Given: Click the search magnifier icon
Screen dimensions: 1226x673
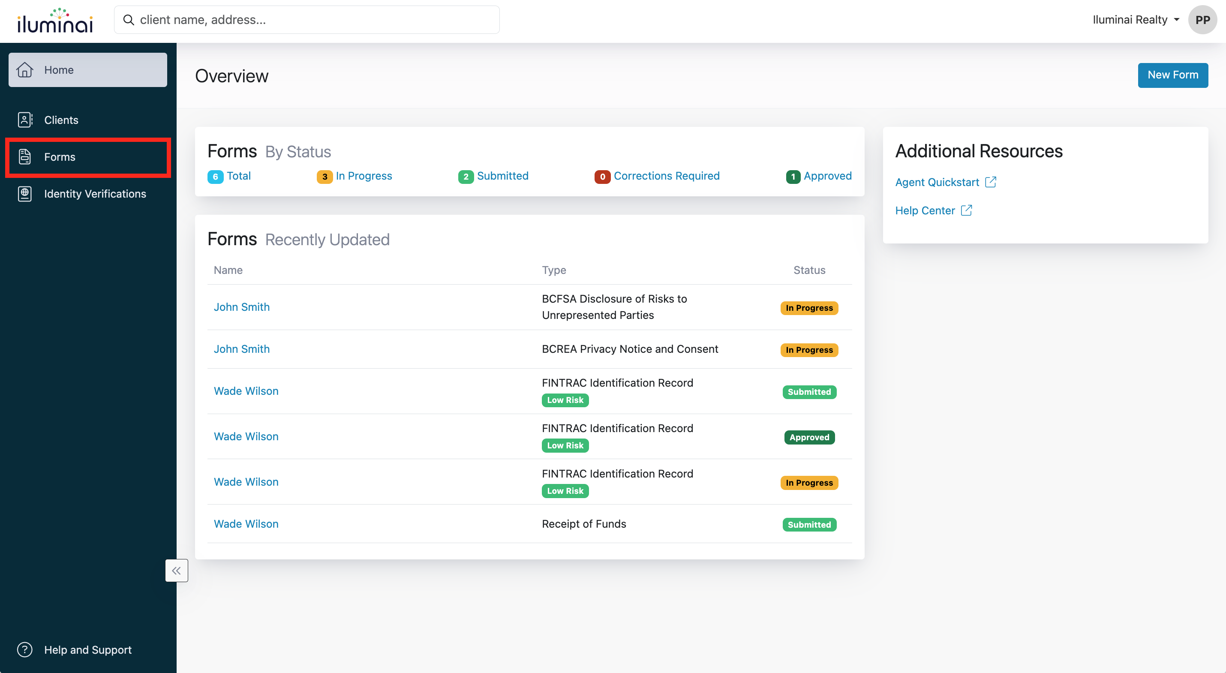Looking at the screenshot, I should (x=129, y=20).
